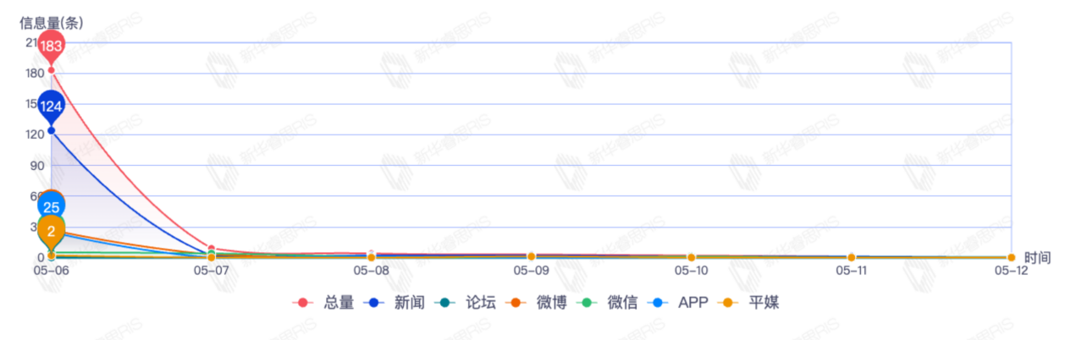This screenshot has width=1071, height=340.
Task: Click the 05-11 axis label
Action: 851,271
